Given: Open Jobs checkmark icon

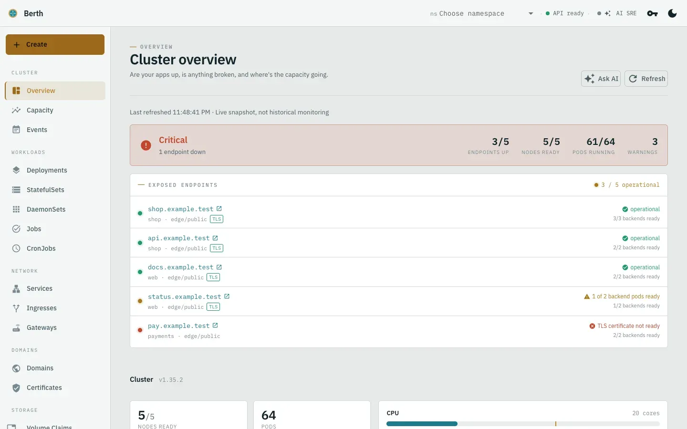Looking at the screenshot, I should click(16, 229).
